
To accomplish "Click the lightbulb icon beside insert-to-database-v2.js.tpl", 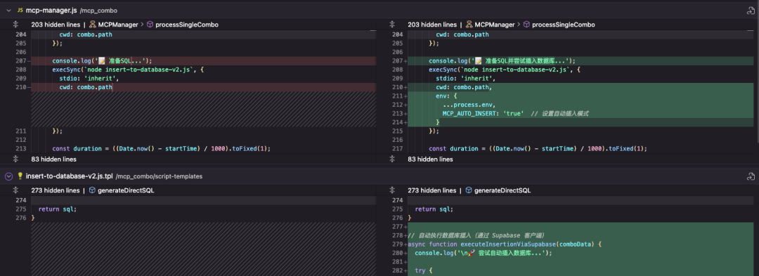I will click(20, 176).
